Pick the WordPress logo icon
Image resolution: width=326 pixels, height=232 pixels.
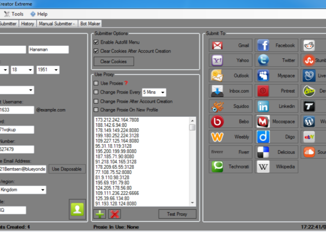(309, 121)
